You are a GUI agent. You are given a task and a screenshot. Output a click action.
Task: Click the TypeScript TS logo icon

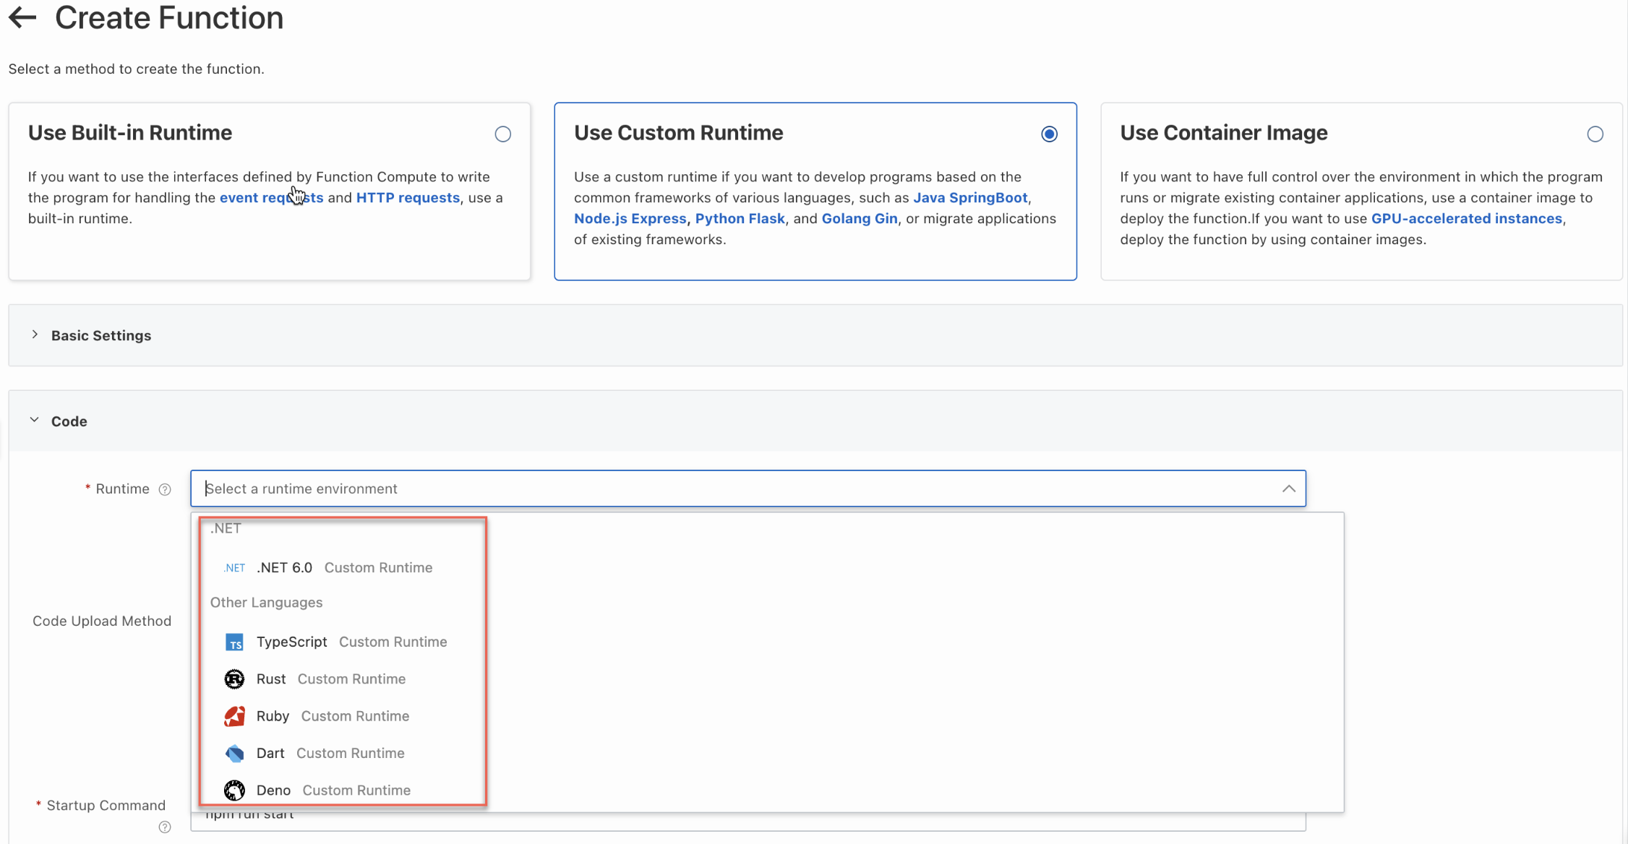(x=234, y=642)
